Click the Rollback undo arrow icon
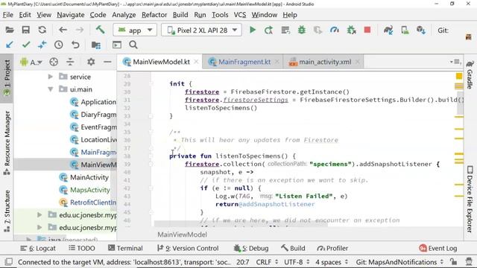The width and height of the screenshot is (477, 268). tap(75, 45)
